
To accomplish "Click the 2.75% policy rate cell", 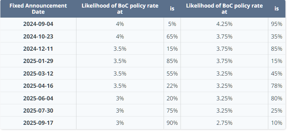I will pos(224,123).
